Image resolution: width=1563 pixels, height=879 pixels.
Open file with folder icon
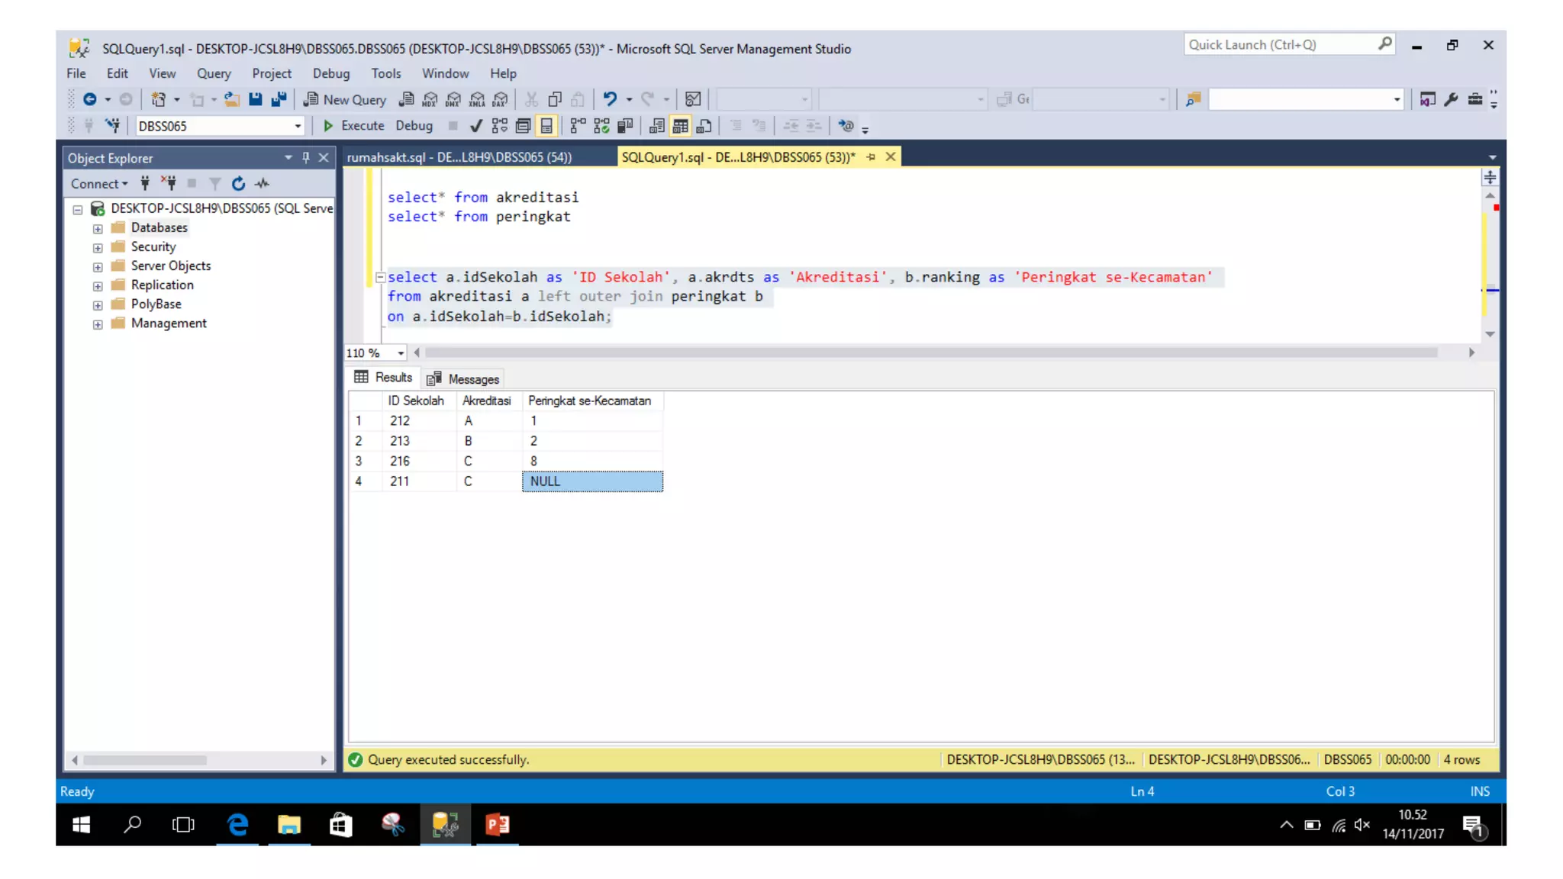[232, 99]
